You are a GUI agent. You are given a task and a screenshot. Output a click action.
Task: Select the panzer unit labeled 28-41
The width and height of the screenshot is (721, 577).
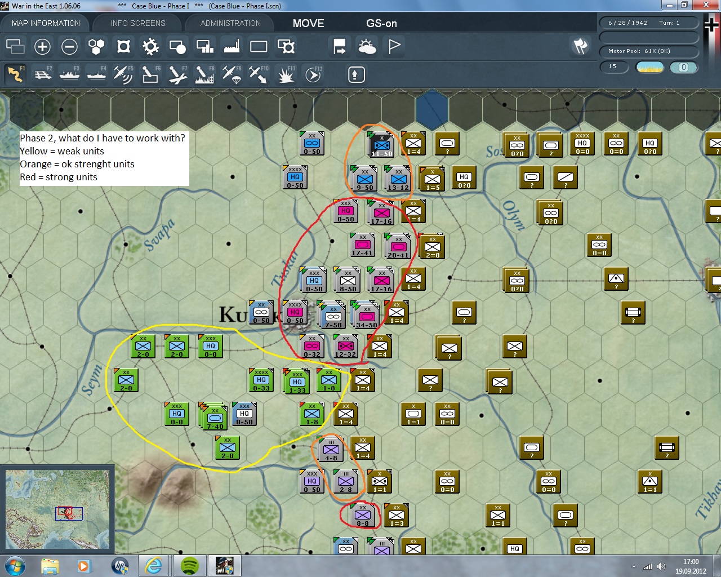[398, 246]
